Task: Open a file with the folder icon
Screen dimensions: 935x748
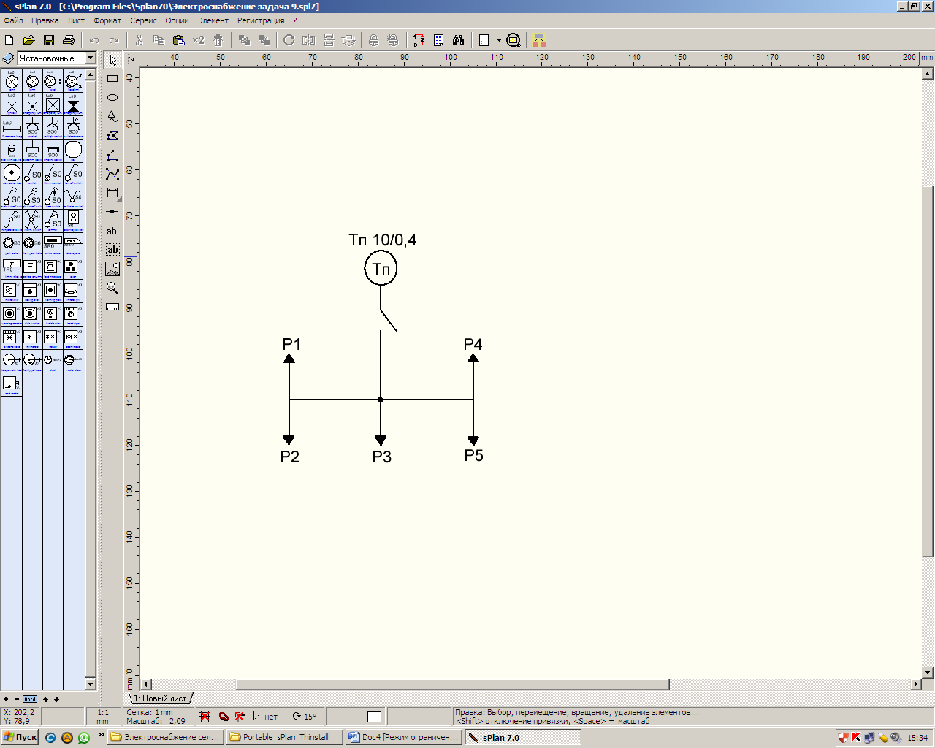Action: click(29, 40)
